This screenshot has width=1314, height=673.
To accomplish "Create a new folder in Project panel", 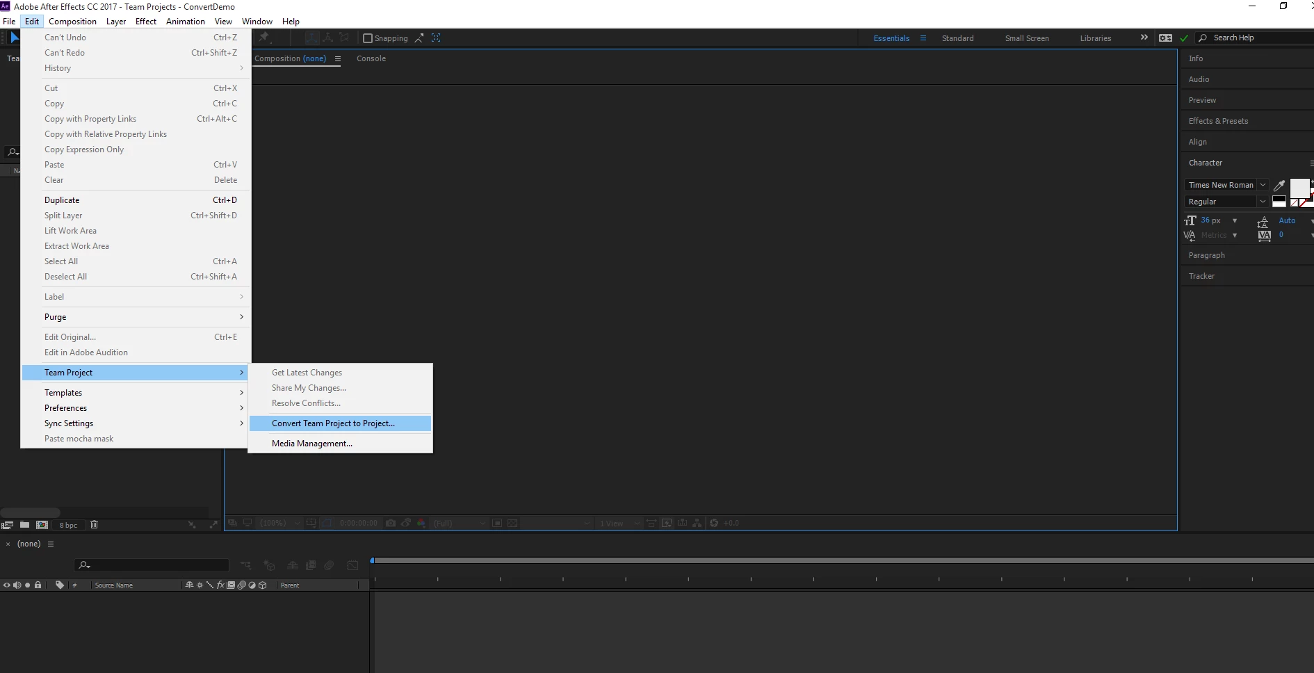I will click(x=24, y=525).
